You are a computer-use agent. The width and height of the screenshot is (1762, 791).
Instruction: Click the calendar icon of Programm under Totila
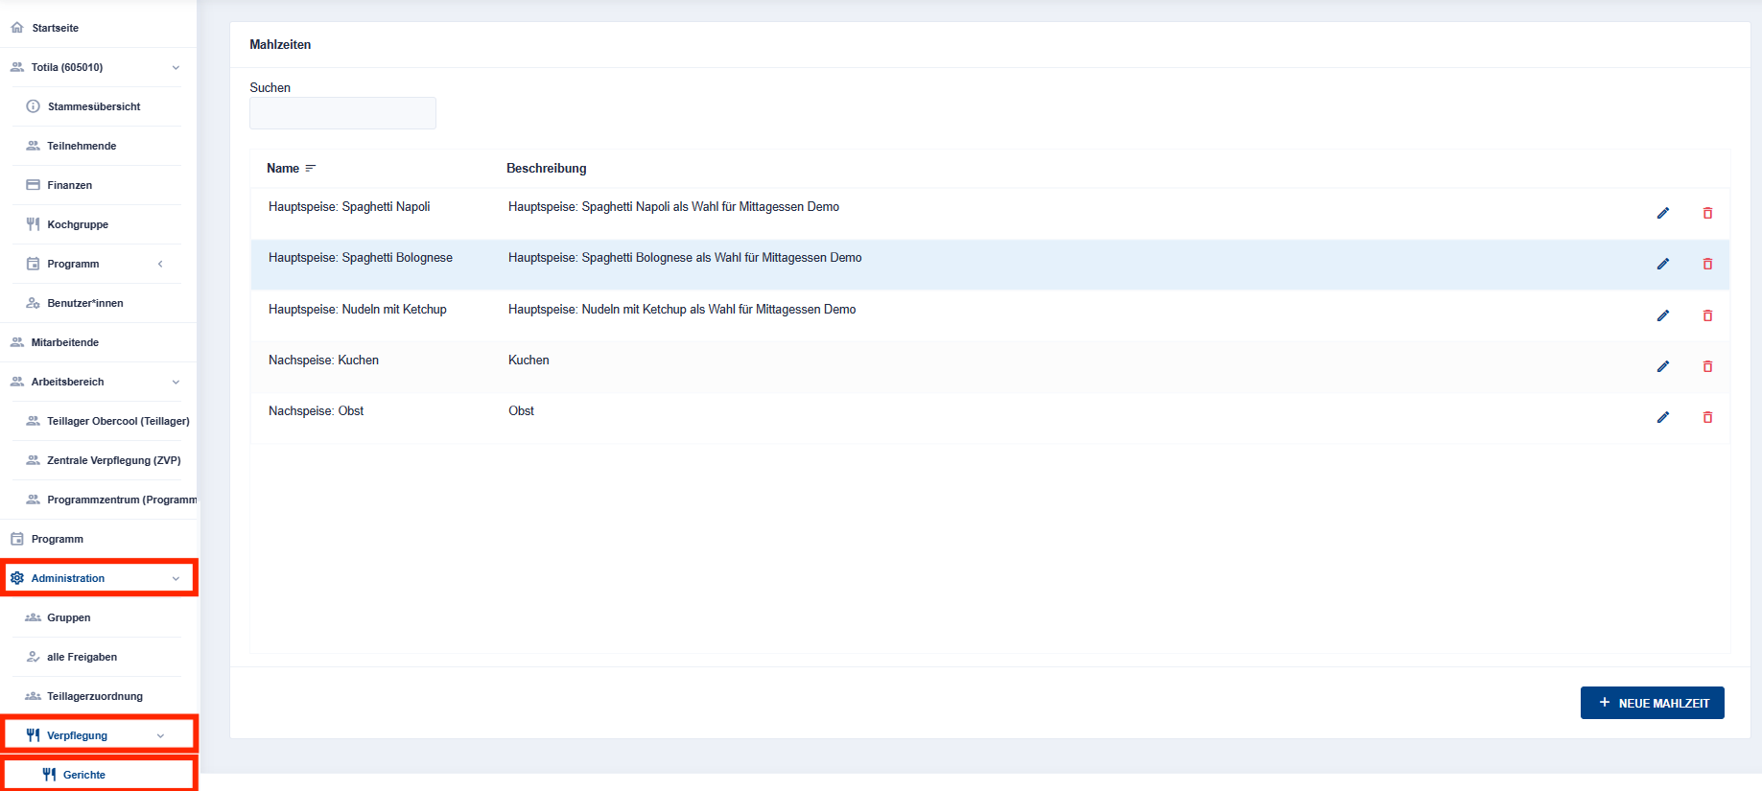(x=33, y=264)
